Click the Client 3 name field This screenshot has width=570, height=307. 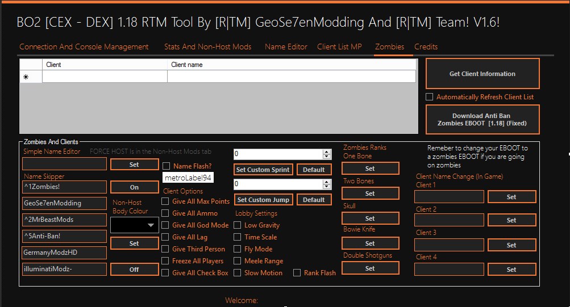(449, 245)
